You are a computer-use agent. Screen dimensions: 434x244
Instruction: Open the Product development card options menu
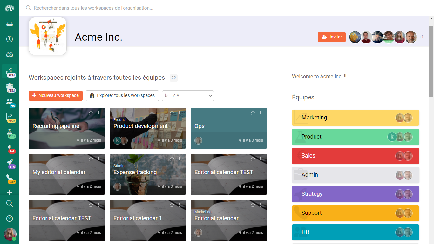pyautogui.click(x=180, y=112)
